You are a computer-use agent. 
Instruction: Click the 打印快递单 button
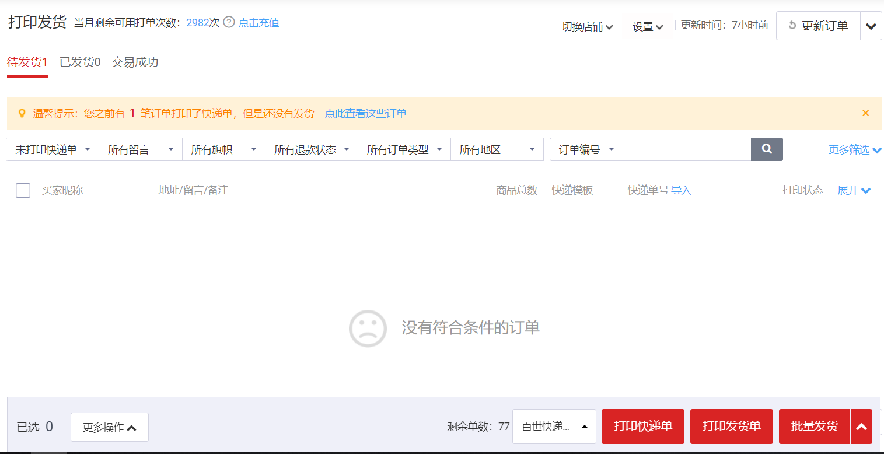point(643,427)
